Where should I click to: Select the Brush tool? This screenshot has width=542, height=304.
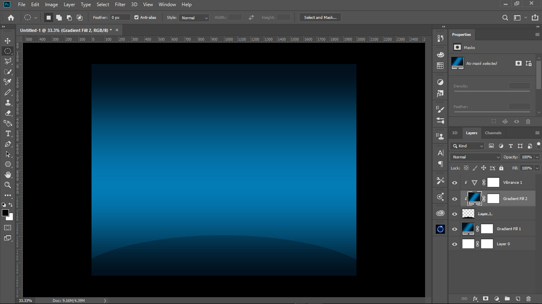8,92
